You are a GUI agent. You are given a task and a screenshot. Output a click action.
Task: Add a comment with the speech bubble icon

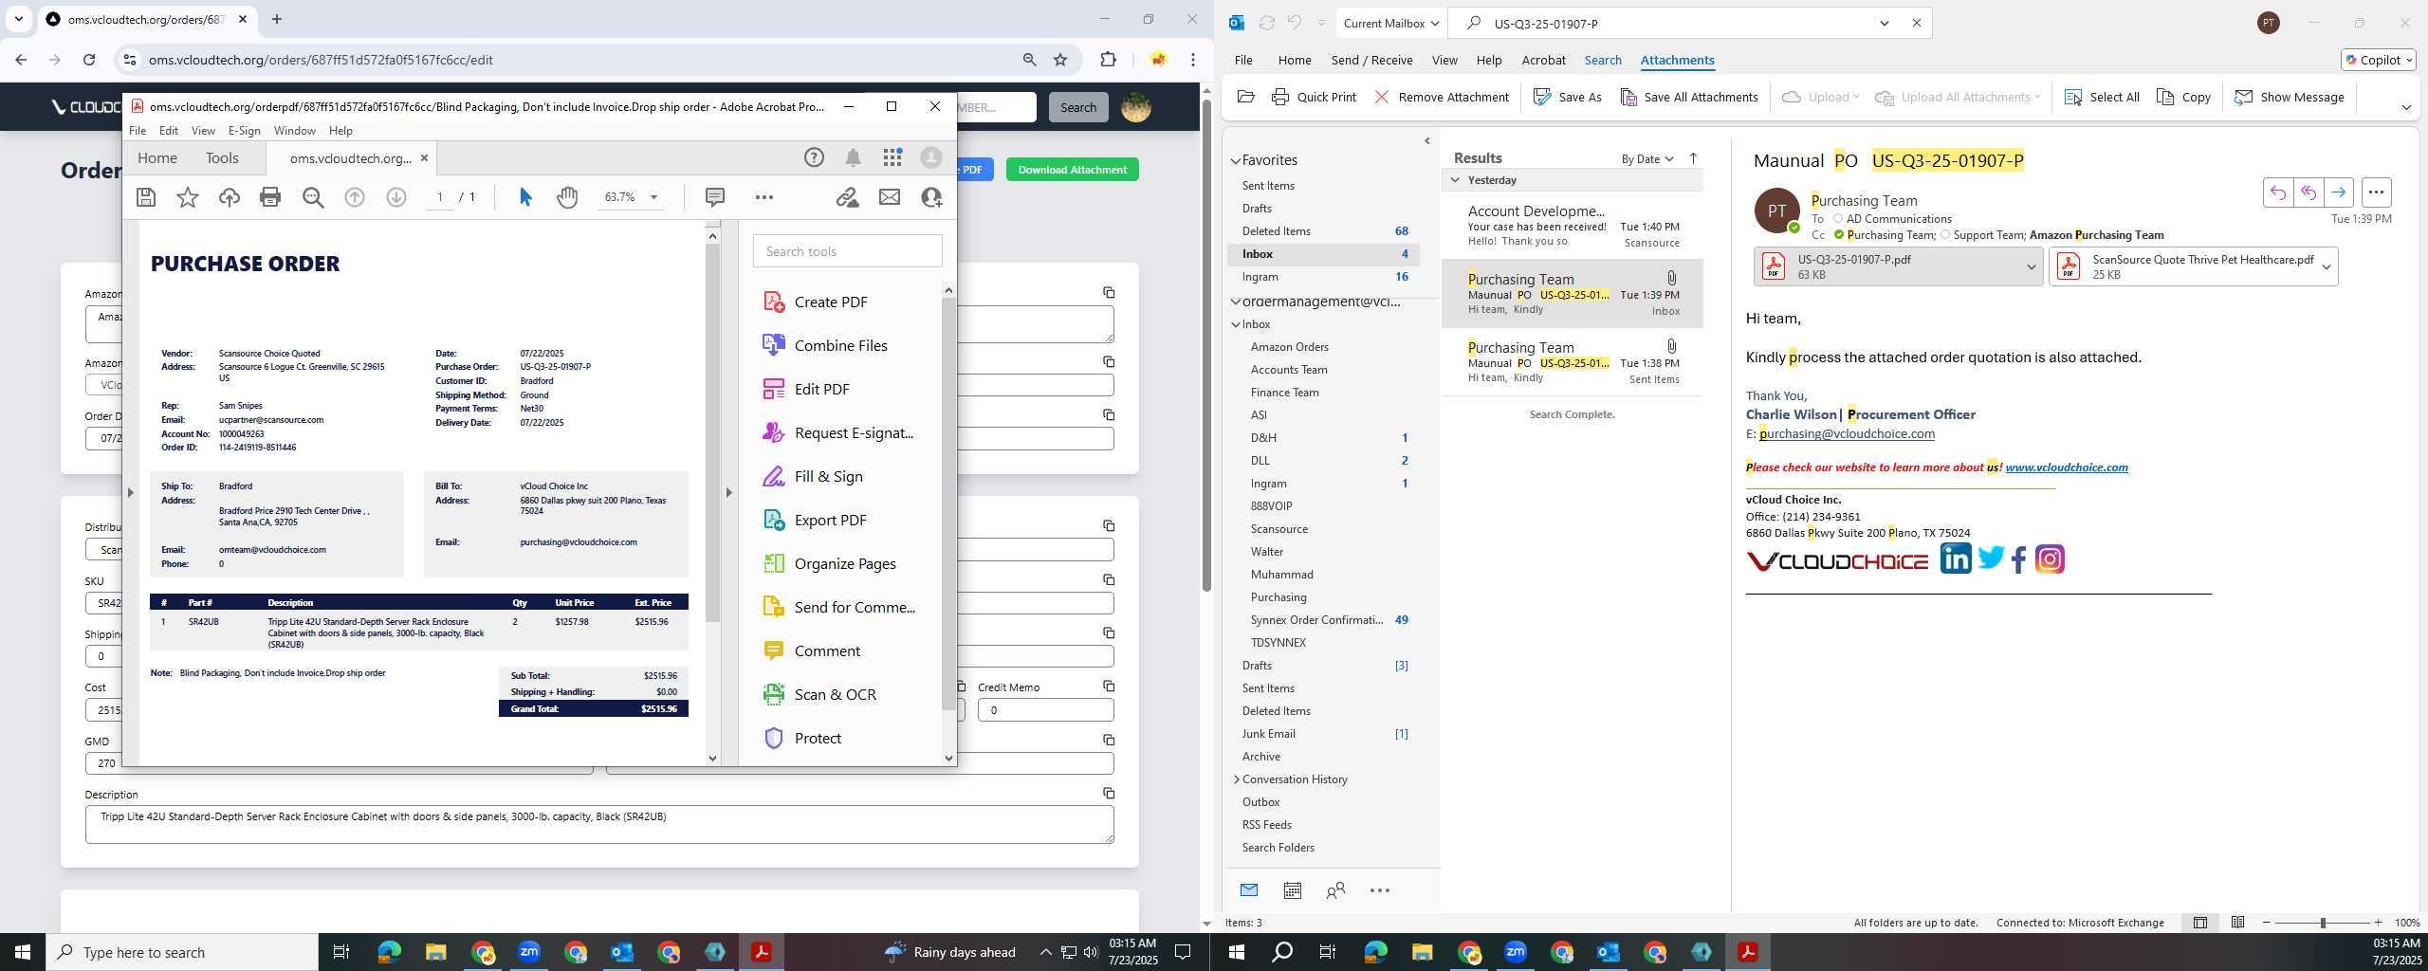[715, 197]
